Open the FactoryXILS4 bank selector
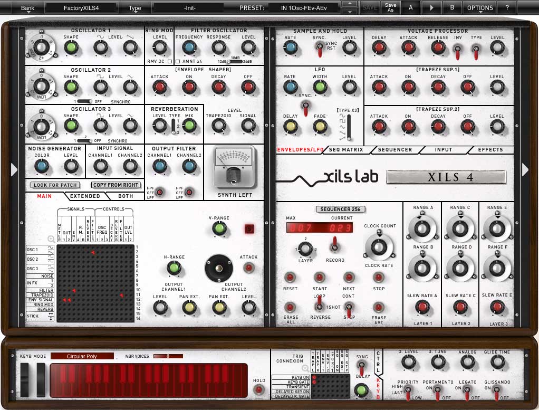Screen dimensions: 539x410 81,8
